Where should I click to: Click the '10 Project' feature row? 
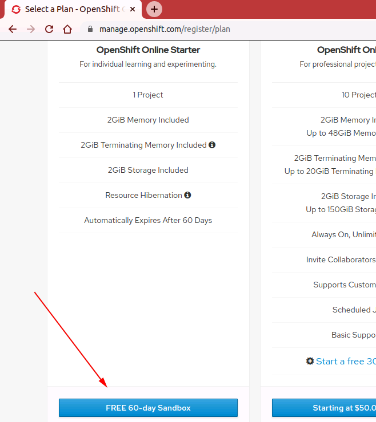[x=324, y=95]
